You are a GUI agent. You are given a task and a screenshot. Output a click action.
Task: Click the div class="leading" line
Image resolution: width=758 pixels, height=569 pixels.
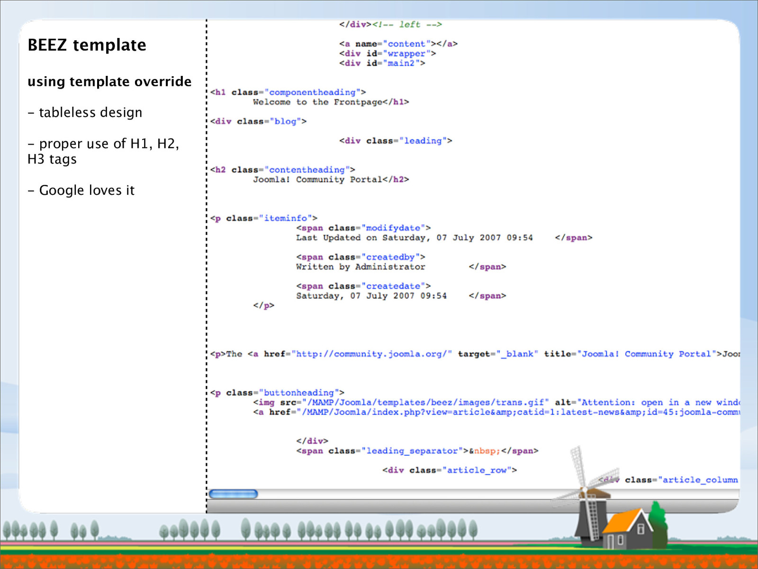tap(396, 141)
